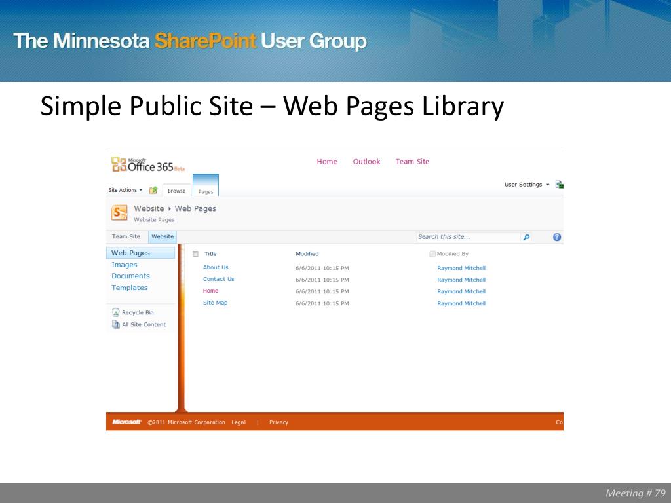Open Templates in the left navigation
The image size is (671, 503).
point(130,288)
